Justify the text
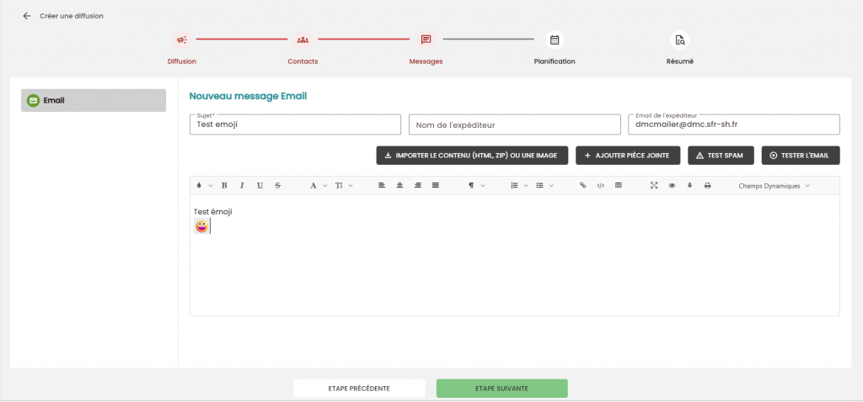This screenshot has height=402, width=863. [x=436, y=186]
